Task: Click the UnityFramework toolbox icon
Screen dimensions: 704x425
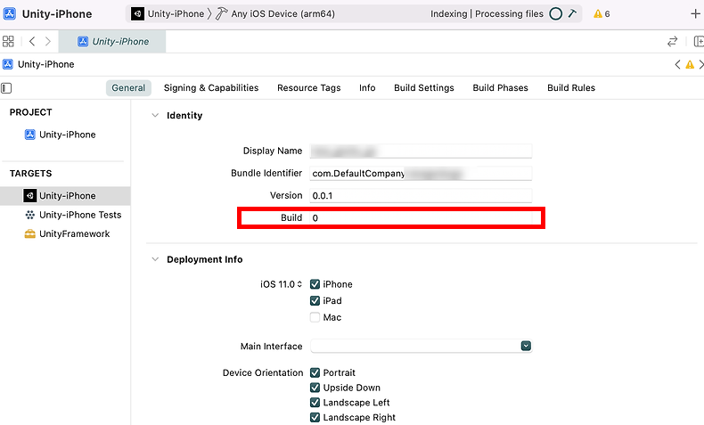Action: (29, 233)
